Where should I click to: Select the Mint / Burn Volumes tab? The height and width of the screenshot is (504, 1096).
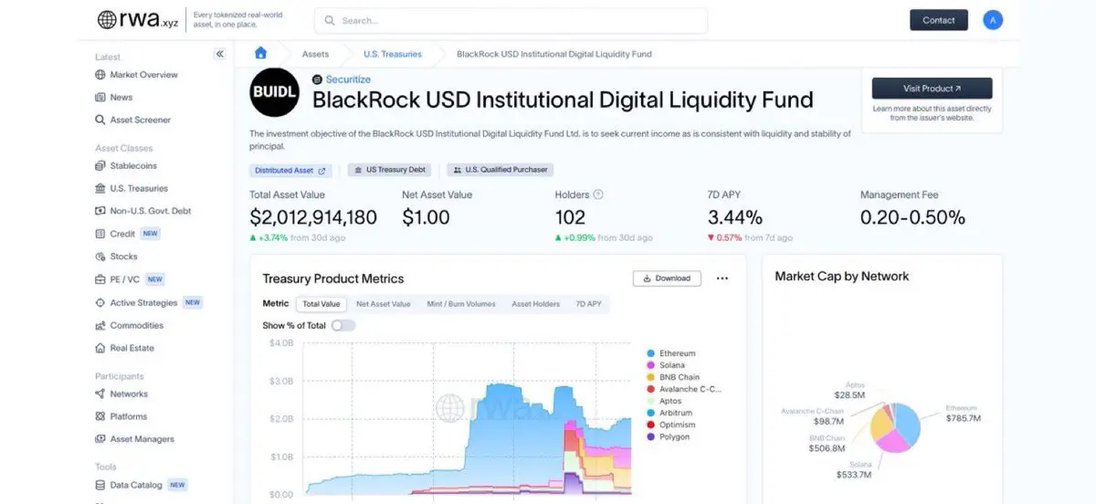pos(461,304)
